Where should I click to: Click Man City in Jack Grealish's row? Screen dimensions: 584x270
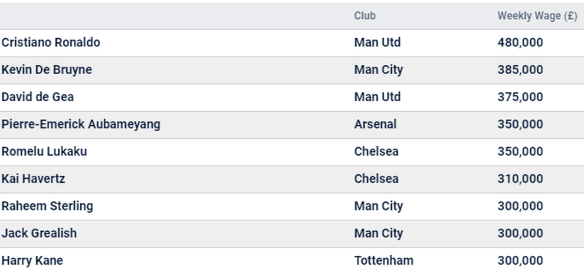(x=378, y=233)
